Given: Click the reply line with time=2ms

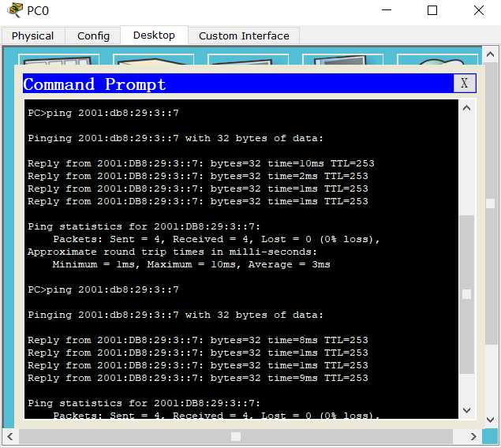Looking at the screenshot, I should [x=198, y=176].
